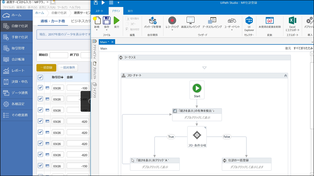Launch UI Explorer
The image size is (314, 176).
point(249,20)
